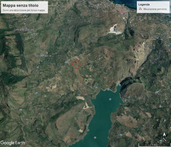The height and width of the screenshot is (147, 171).
Task: Select the red measured polygon on the map
Action: [76, 64]
